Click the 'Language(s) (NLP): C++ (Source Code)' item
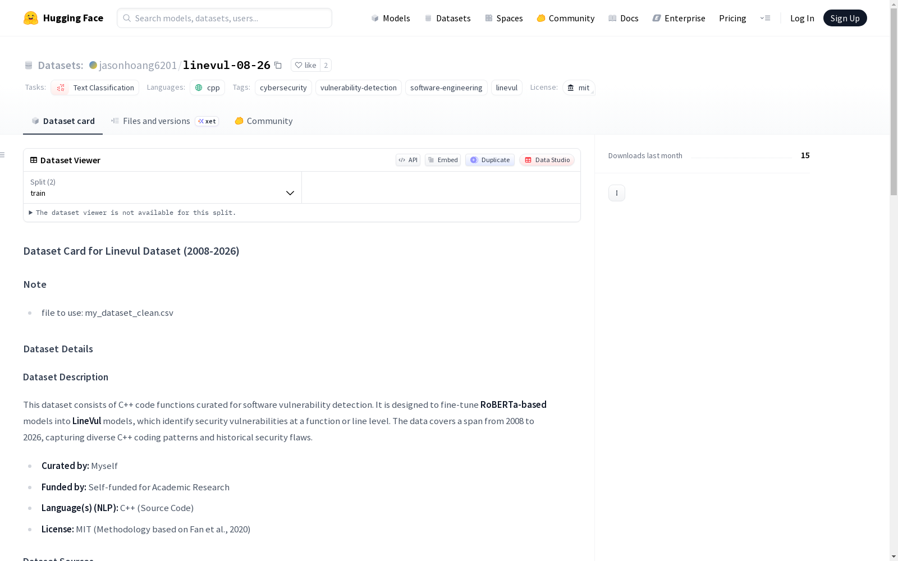Screen dimensions: 898x561 [117, 508]
